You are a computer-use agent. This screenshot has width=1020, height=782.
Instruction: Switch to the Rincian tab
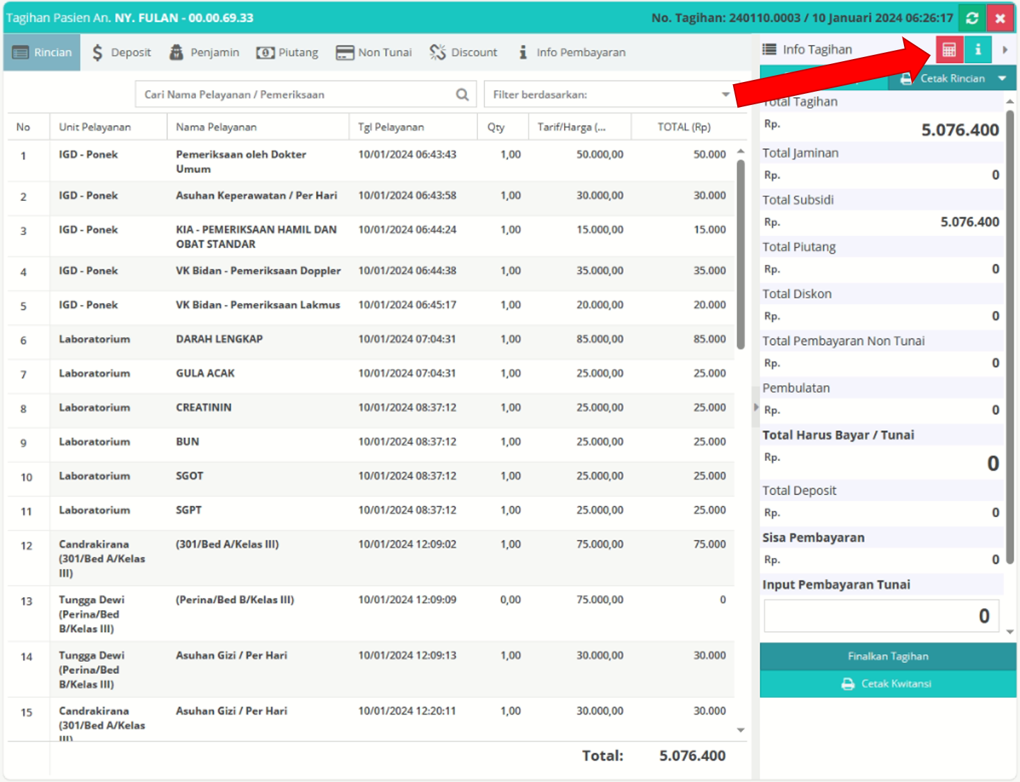point(42,52)
